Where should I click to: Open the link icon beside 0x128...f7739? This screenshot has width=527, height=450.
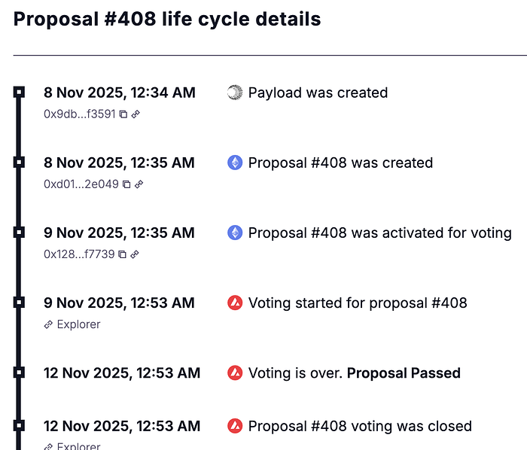pos(135,254)
